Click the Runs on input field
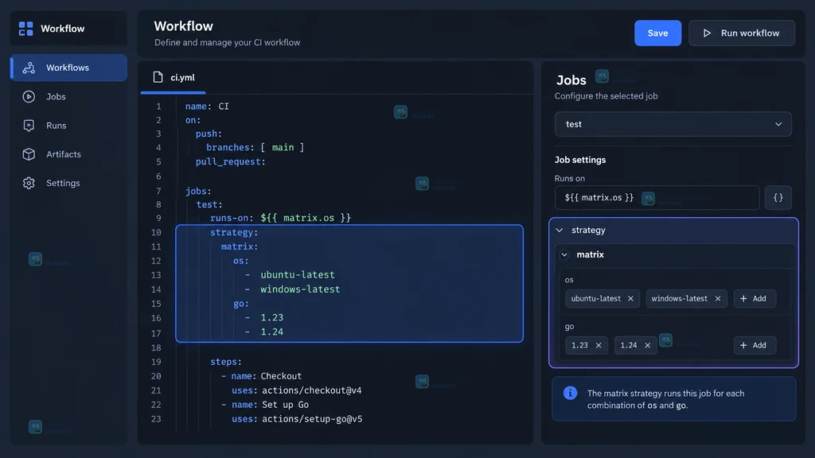815x458 pixels. point(657,197)
